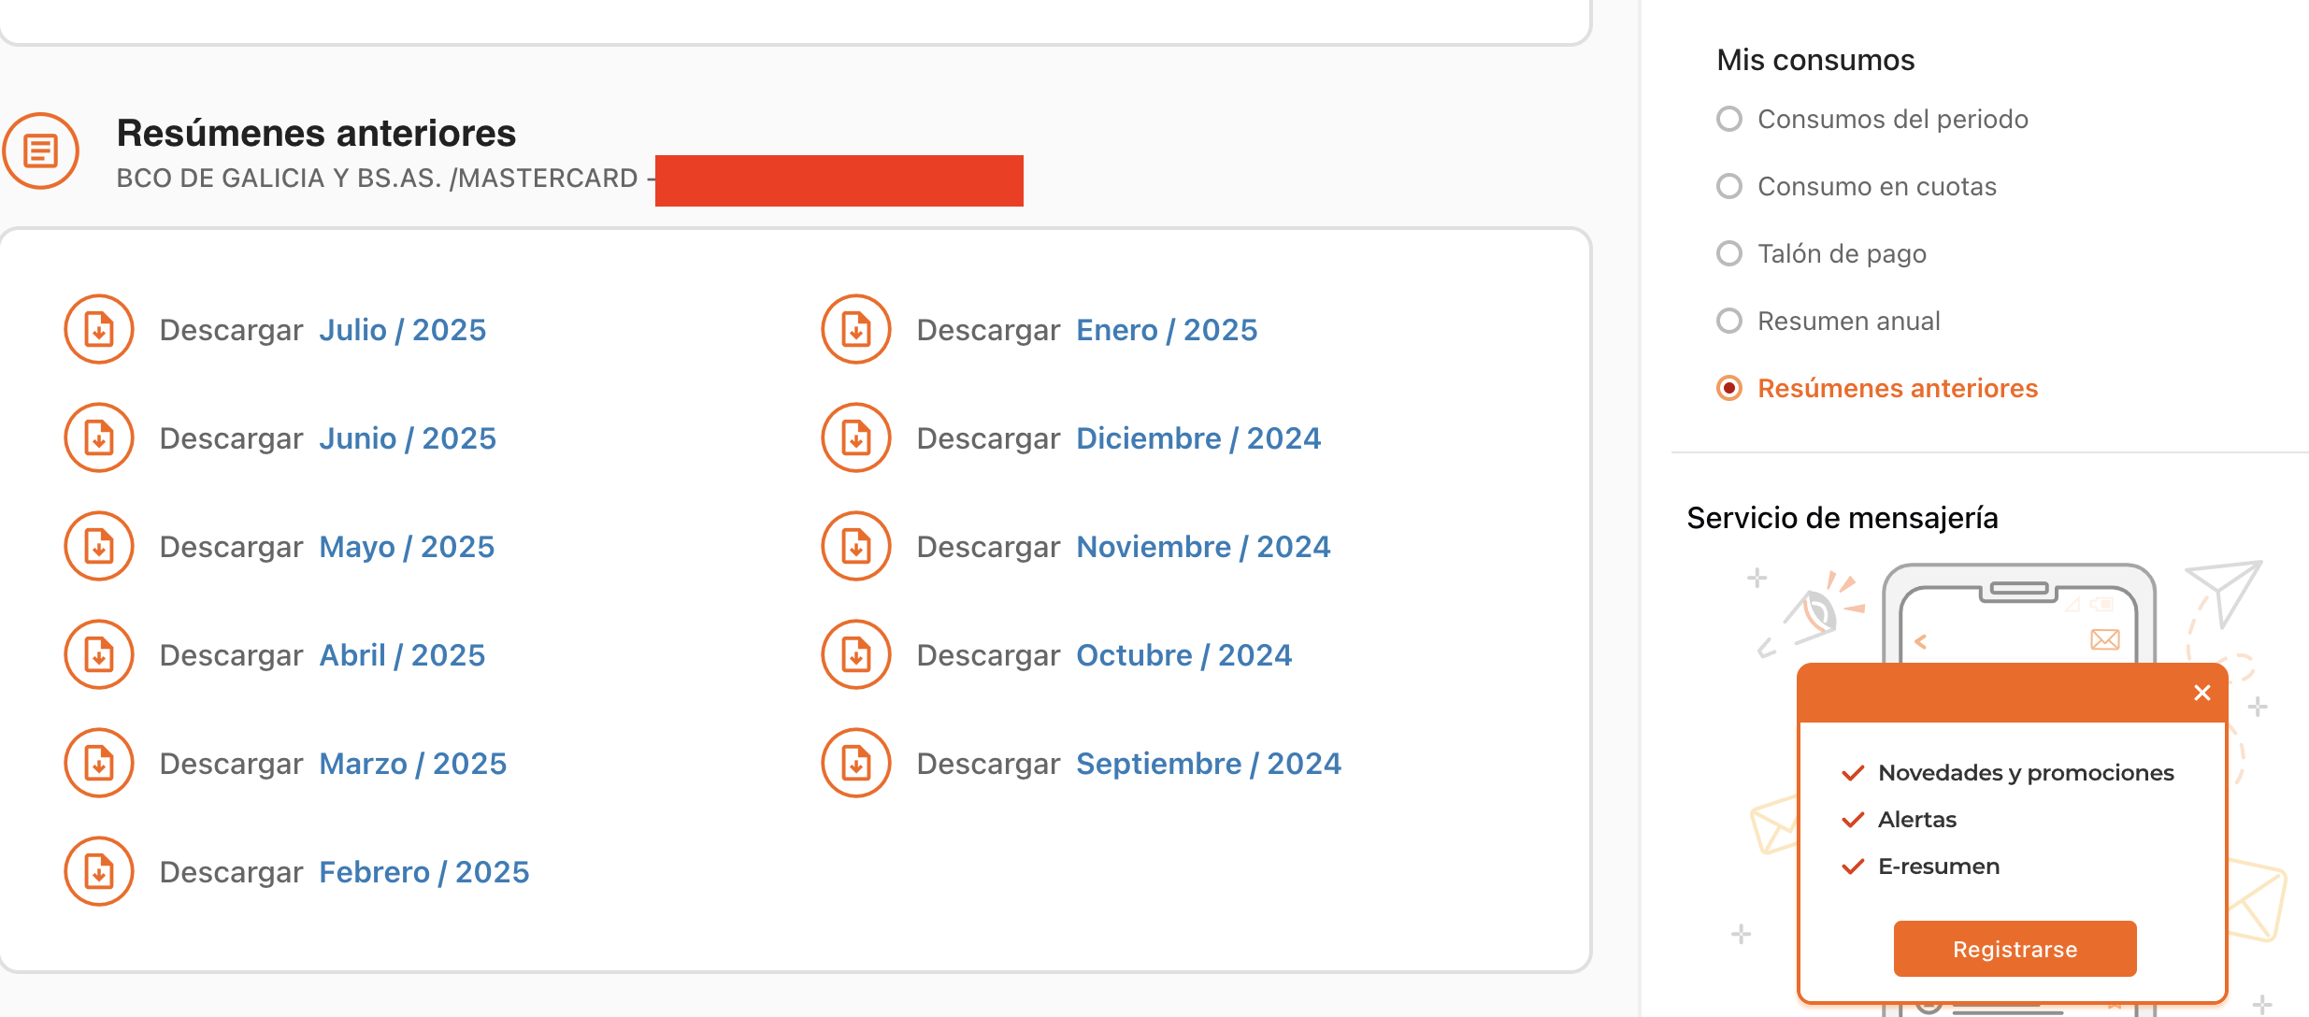The image size is (2309, 1017).
Task: Click the download icon for Mayo / 2025
Action: [x=99, y=546]
